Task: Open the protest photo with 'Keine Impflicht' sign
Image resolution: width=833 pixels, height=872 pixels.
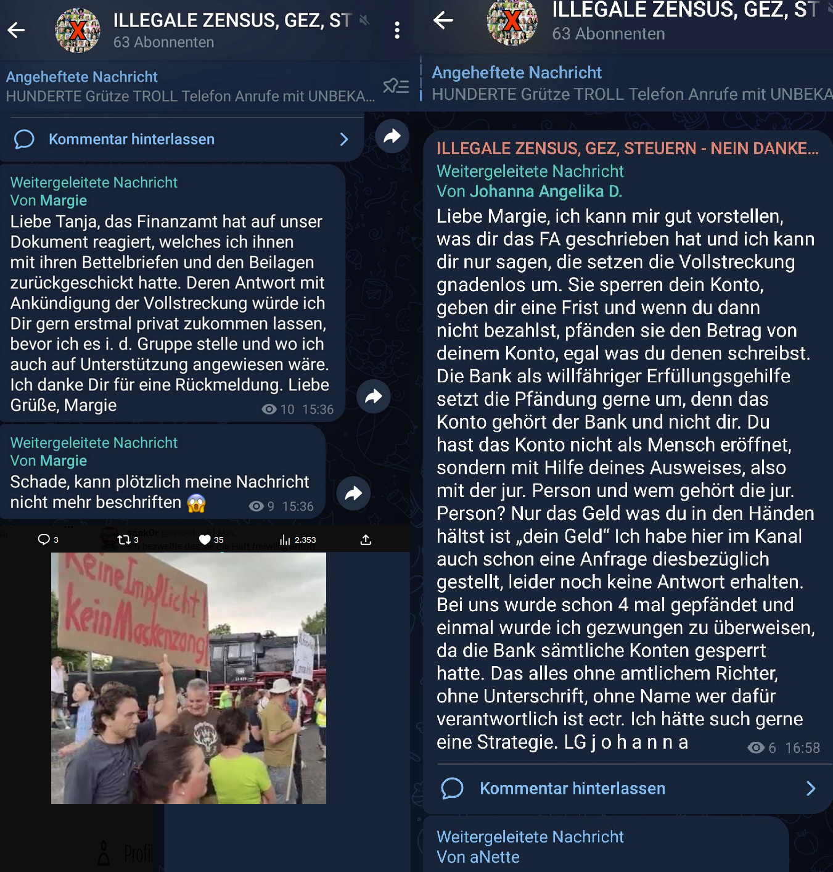Action: pyautogui.click(x=189, y=678)
